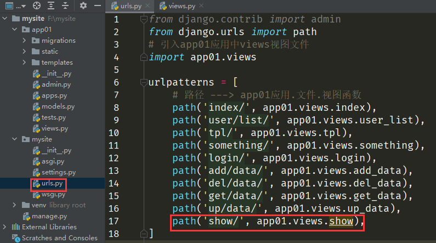The width and height of the screenshot is (436, 243).
Task: Switch to the urls.py editor tab
Action: [x=131, y=6]
